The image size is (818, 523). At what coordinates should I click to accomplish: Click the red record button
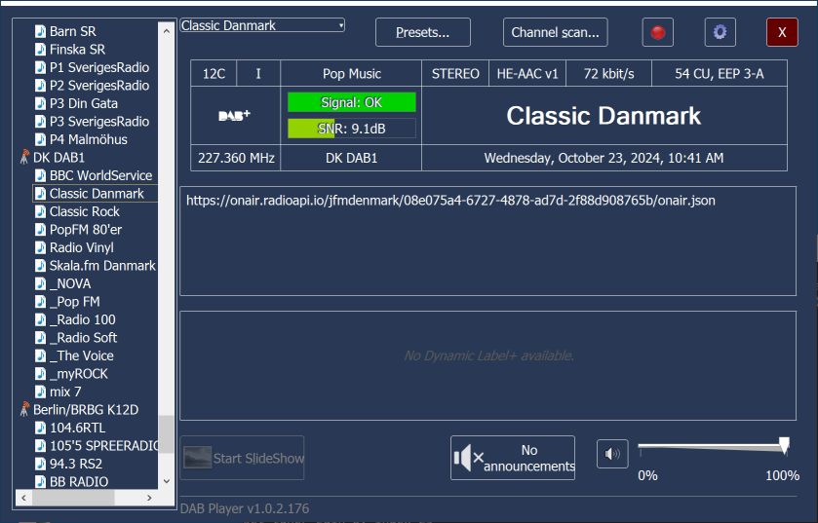coord(658,32)
